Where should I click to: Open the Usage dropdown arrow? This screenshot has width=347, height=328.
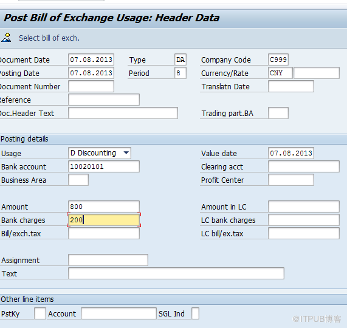pyautogui.click(x=126, y=153)
